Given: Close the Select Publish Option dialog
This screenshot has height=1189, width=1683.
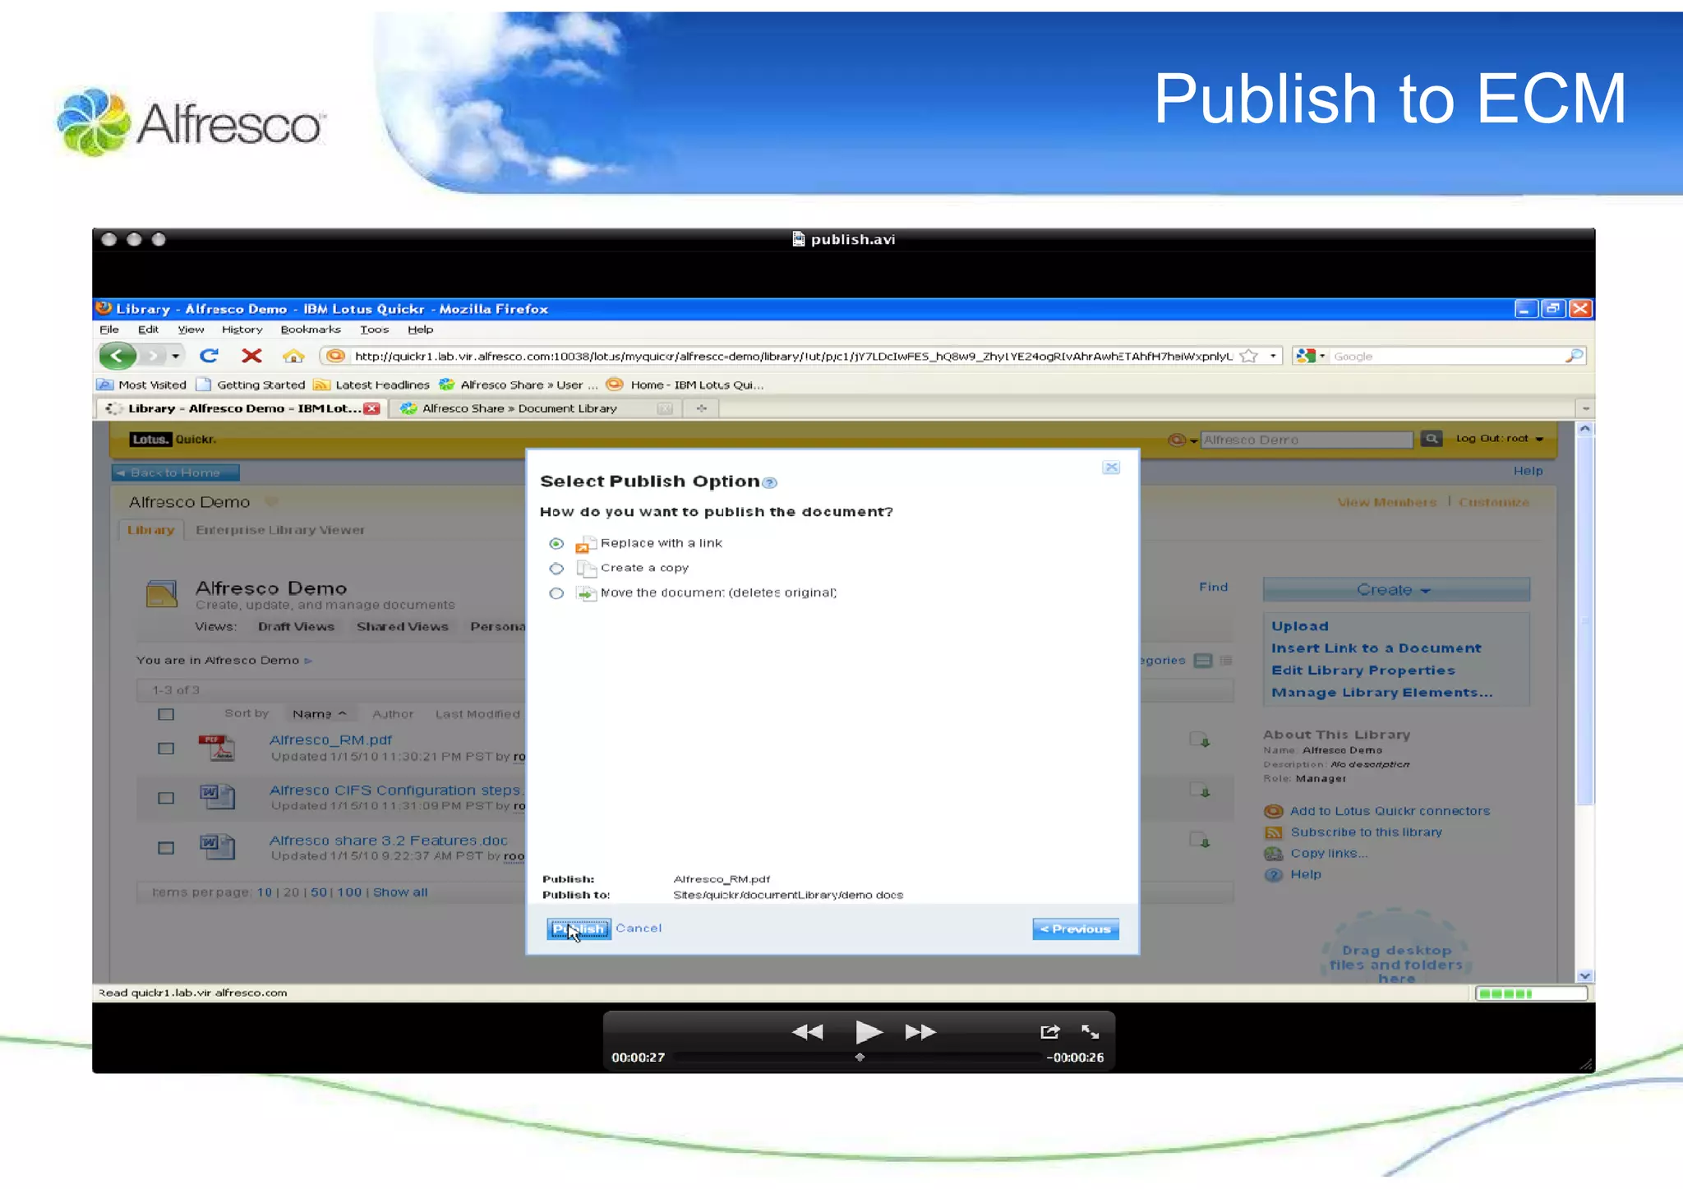Looking at the screenshot, I should (x=1111, y=468).
